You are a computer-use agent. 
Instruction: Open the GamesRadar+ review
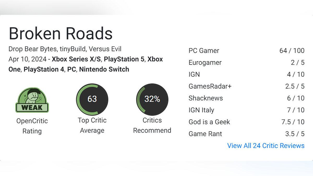tap(210, 86)
